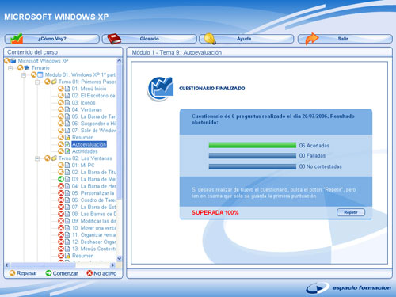The height and width of the screenshot is (297, 396).
Task: Collapse the Módulo 01 tree node
Action: (24, 75)
